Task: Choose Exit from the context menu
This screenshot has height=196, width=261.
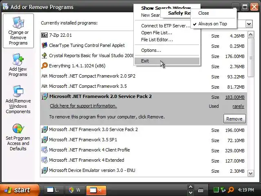Action: click(145, 61)
